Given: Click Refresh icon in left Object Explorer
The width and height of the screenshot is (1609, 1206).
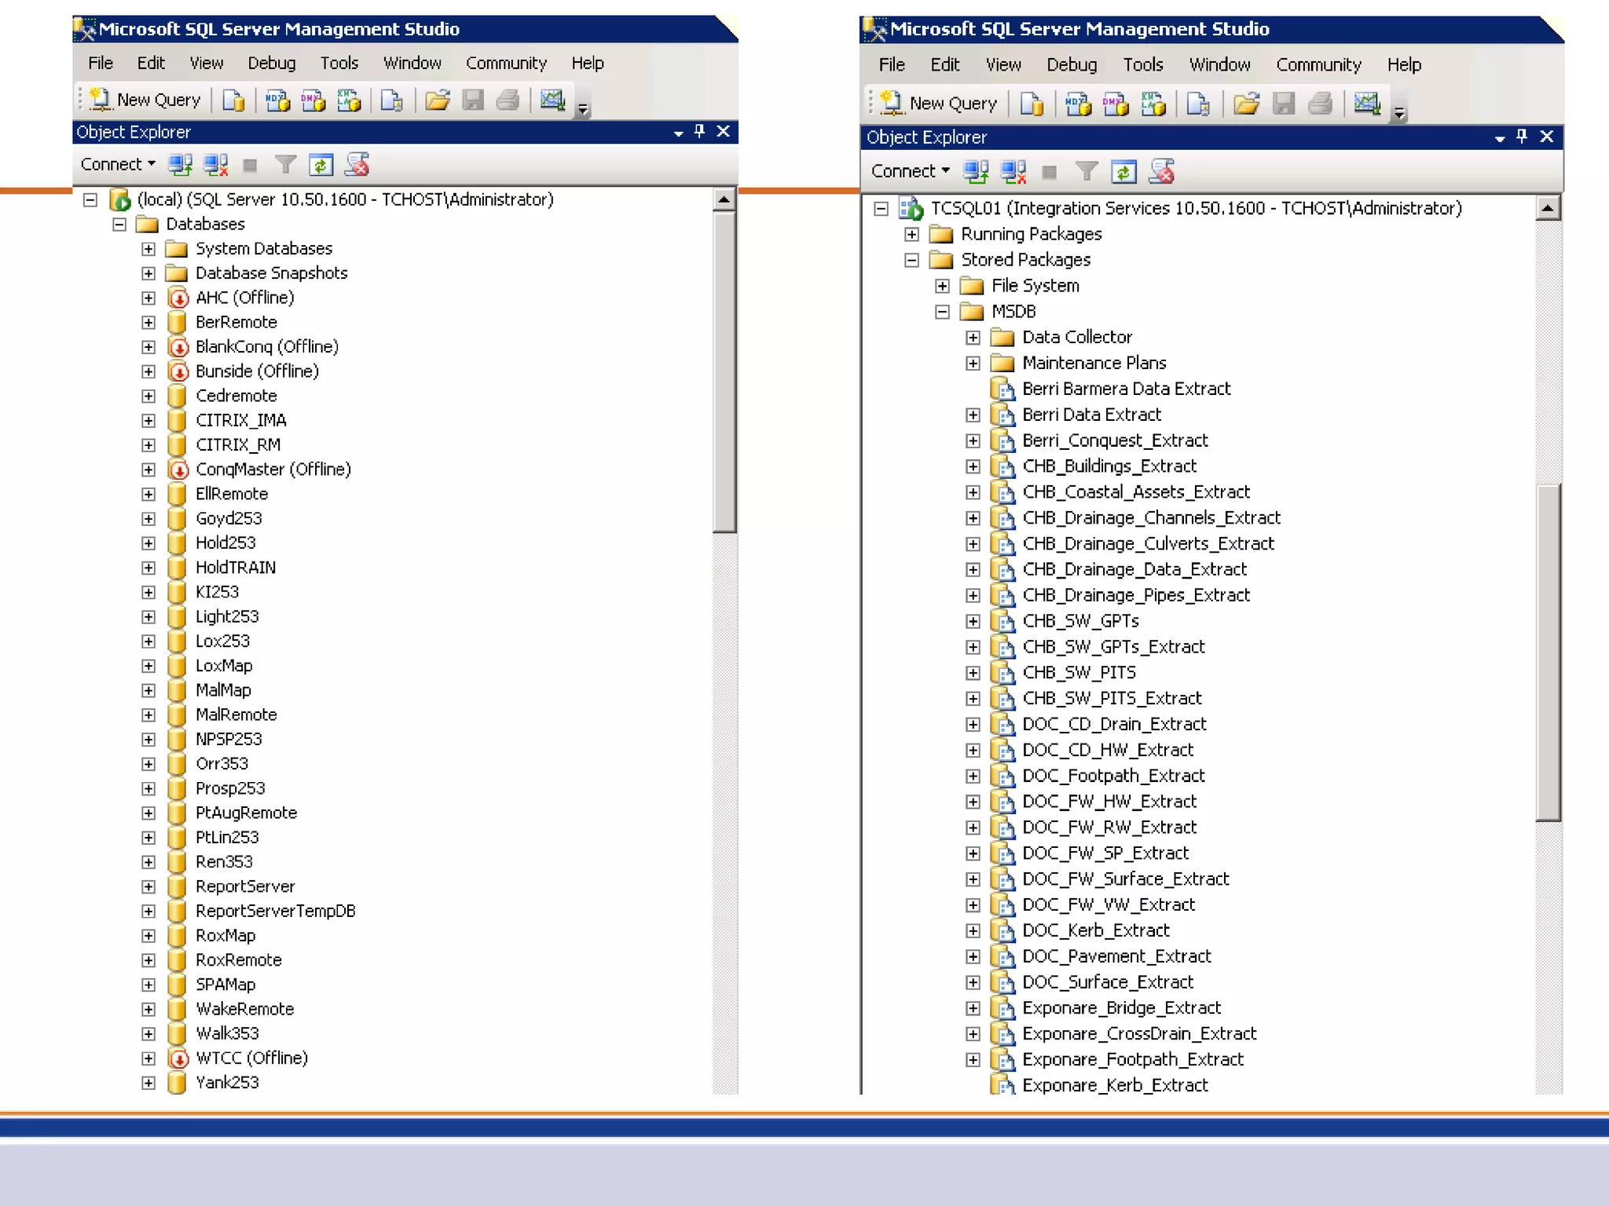Looking at the screenshot, I should pyautogui.click(x=321, y=164).
